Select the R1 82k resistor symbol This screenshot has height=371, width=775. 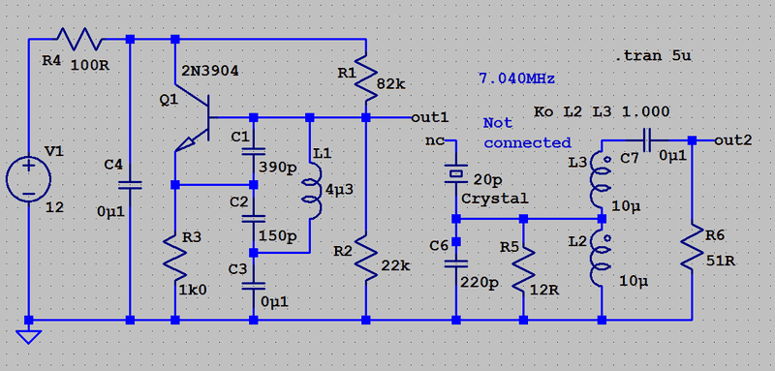coord(365,77)
